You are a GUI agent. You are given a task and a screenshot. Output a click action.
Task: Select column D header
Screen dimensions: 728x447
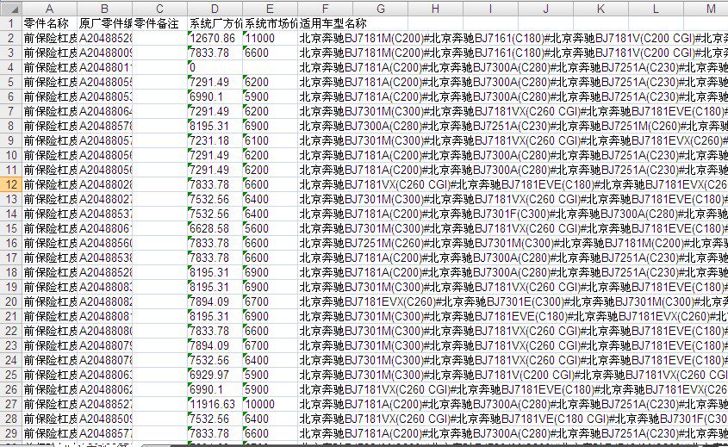[215, 9]
